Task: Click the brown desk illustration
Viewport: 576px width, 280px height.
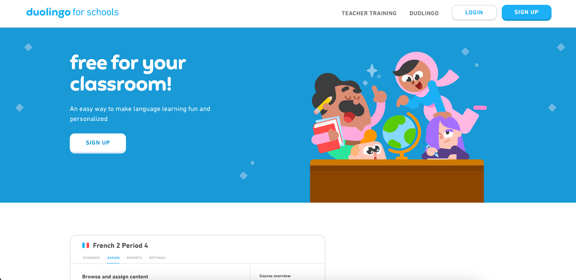Action: click(x=397, y=181)
